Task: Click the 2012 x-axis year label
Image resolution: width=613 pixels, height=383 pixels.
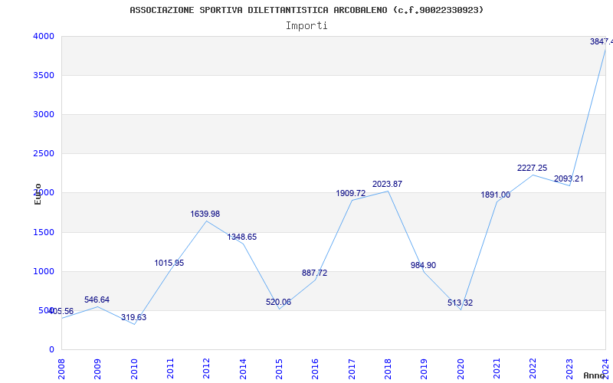Action: pos(207,368)
